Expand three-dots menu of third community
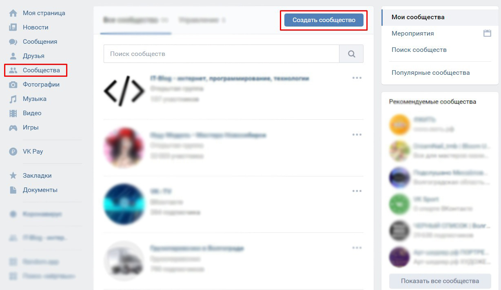The height and width of the screenshot is (290, 501). point(357,191)
